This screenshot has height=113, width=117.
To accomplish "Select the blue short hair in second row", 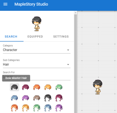I will point(14,98).
